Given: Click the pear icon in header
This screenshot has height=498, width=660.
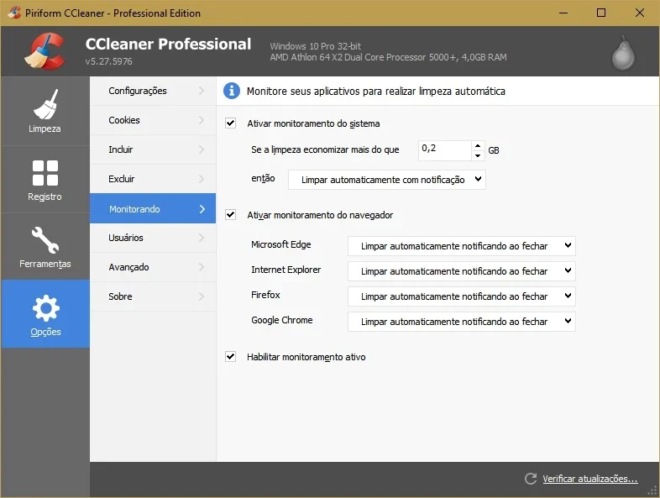Looking at the screenshot, I should pos(623,54).
